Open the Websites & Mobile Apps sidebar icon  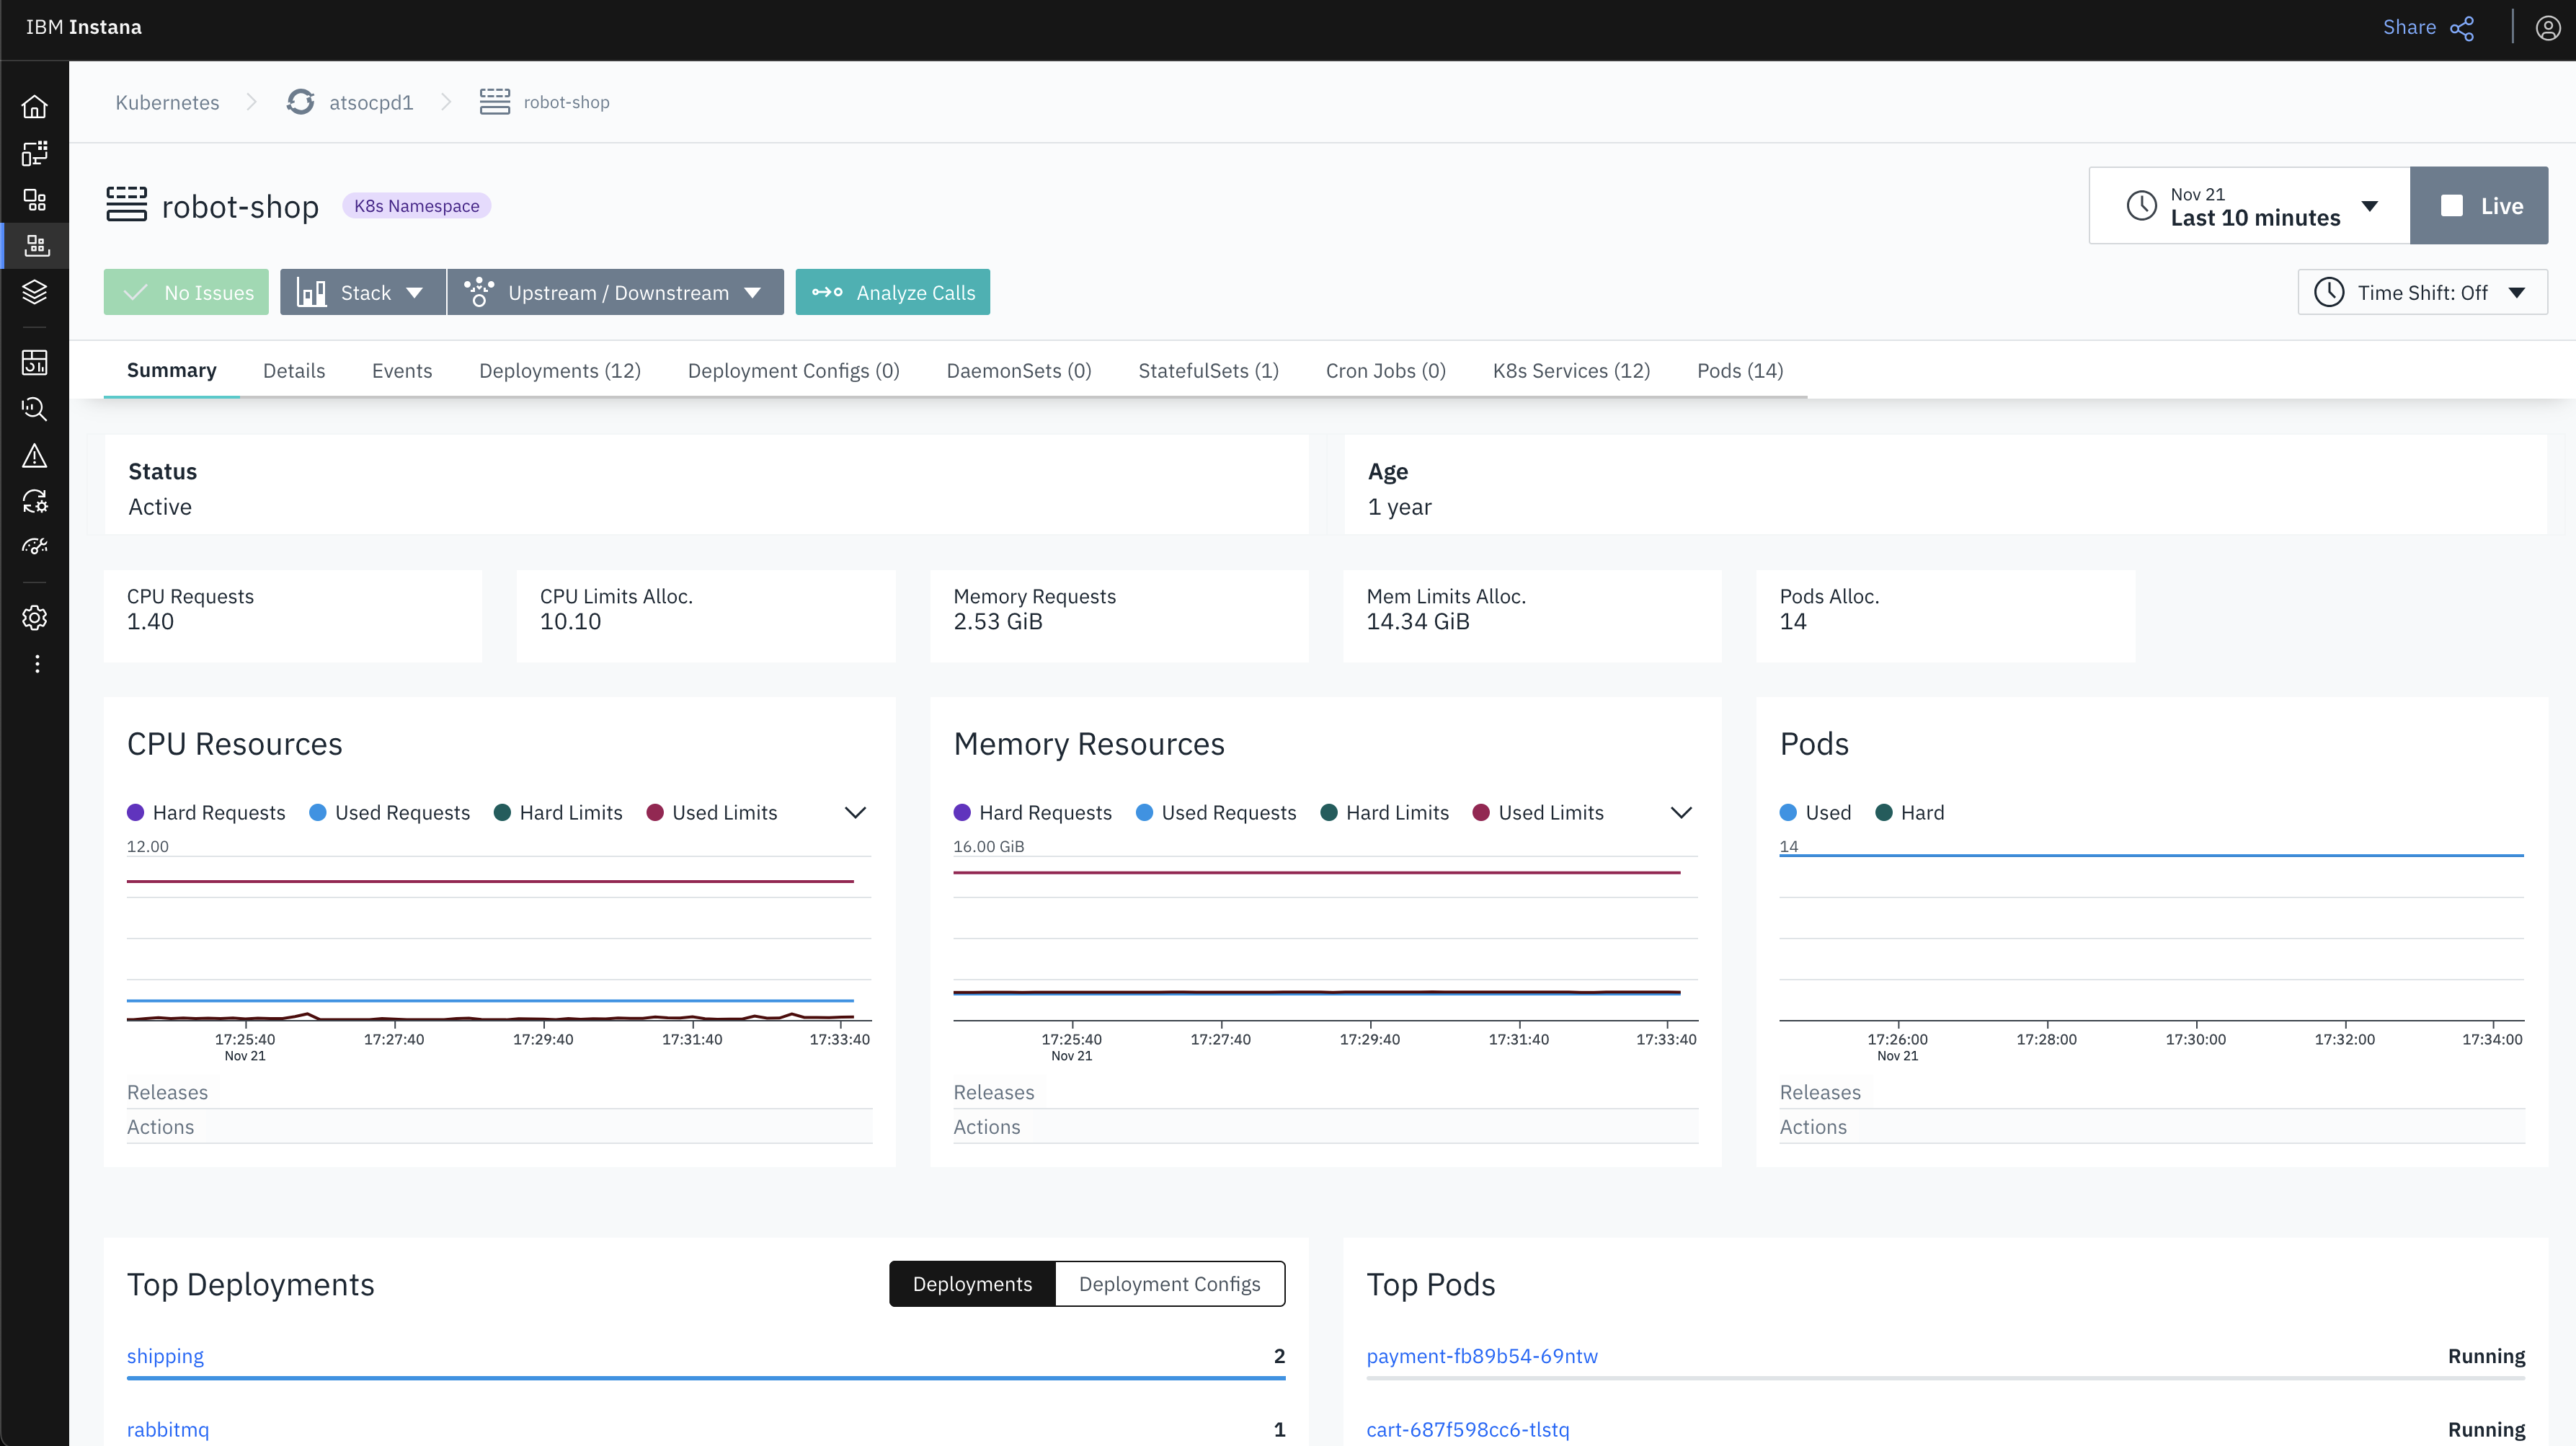point(35,153)
